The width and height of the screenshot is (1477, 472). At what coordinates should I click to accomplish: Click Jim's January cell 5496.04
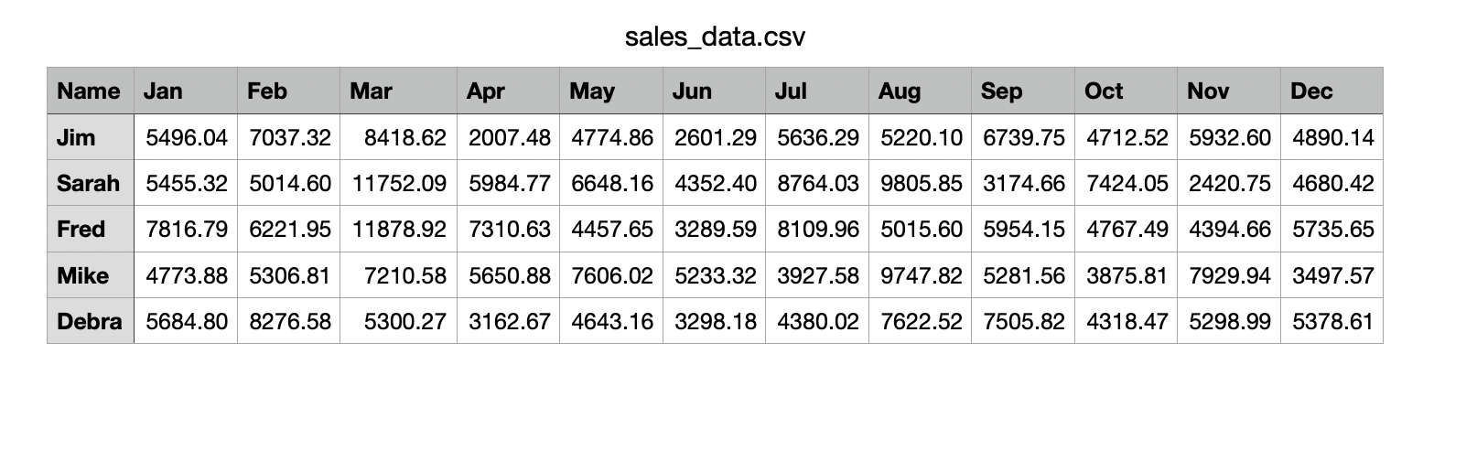click(x=186, y=137)
